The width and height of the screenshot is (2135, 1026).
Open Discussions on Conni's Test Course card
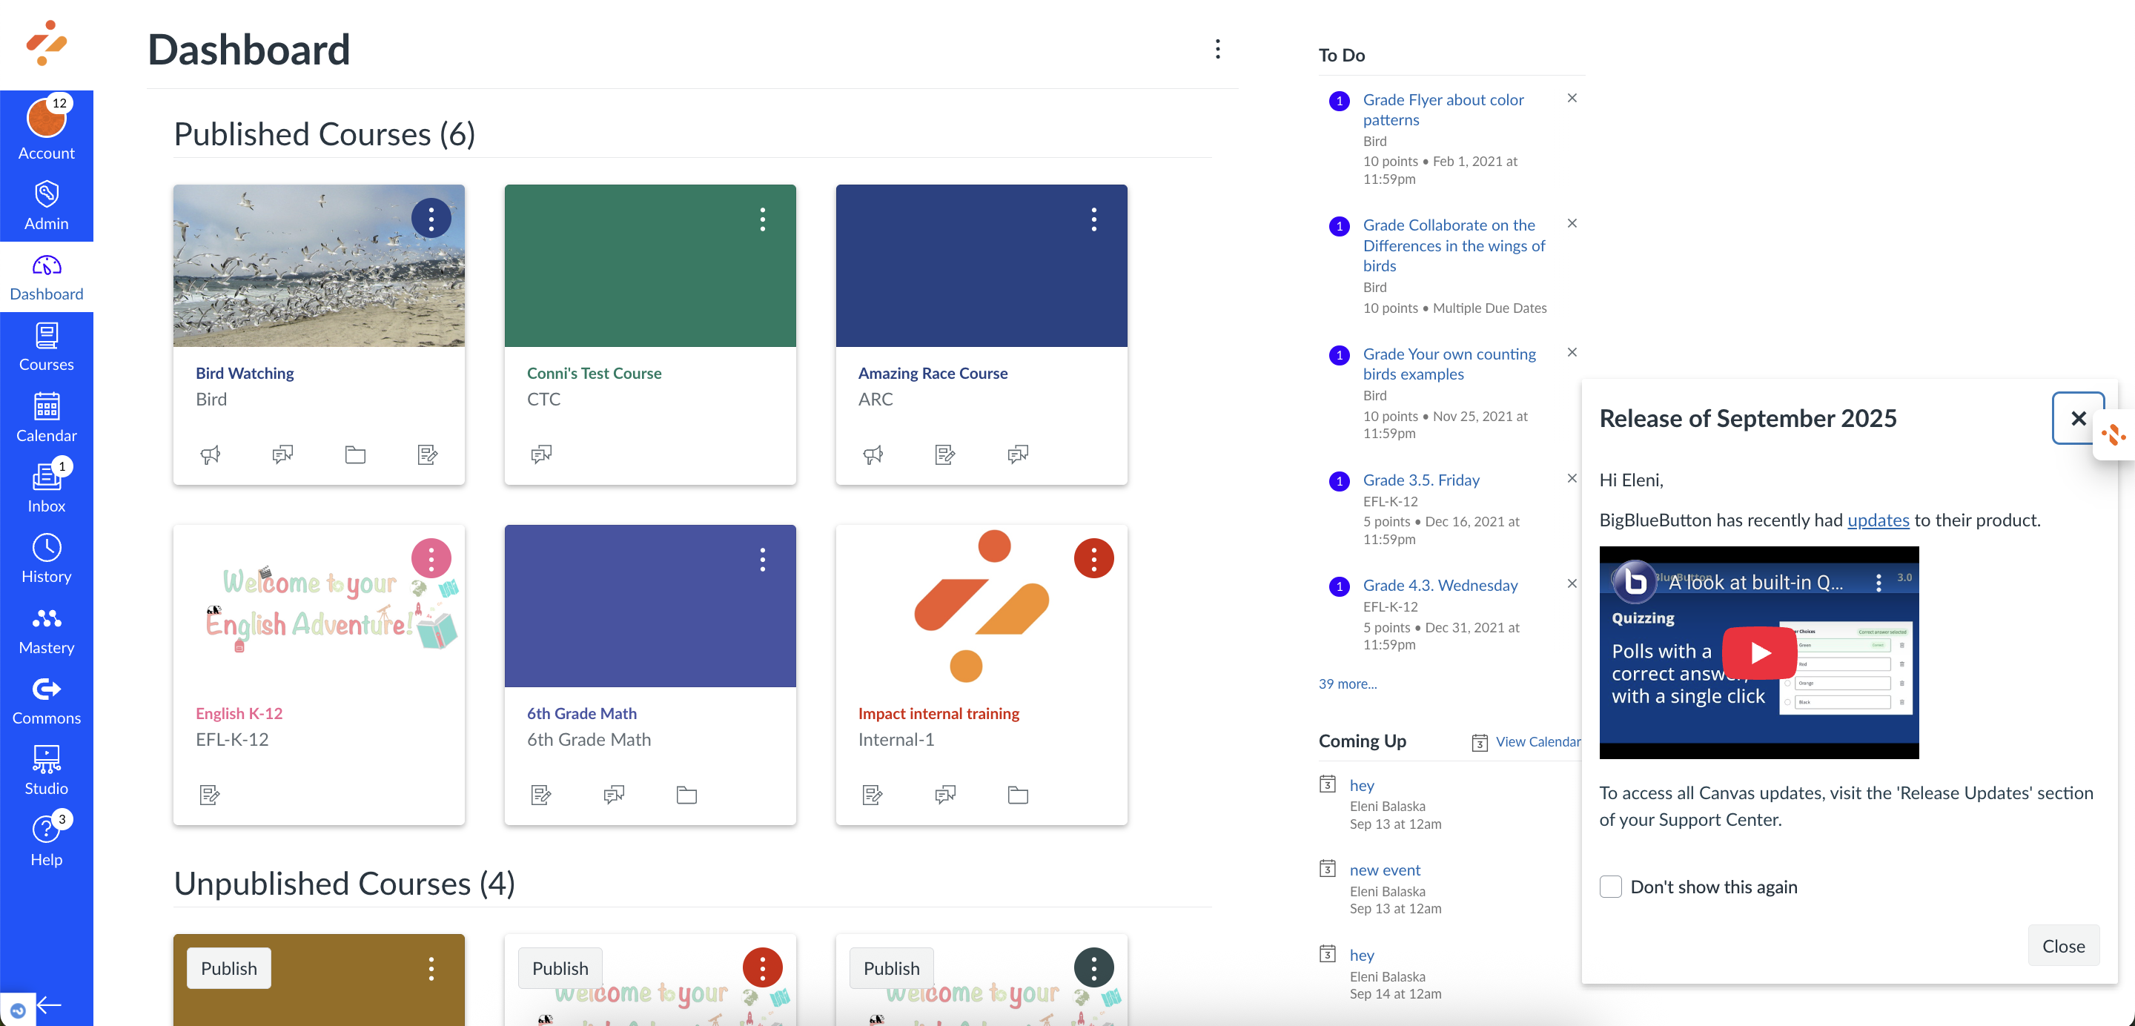(x=541, y=454)
